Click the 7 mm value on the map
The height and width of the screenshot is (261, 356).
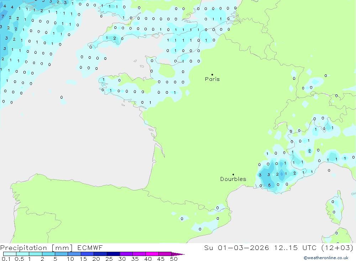[x=3, y=16]
